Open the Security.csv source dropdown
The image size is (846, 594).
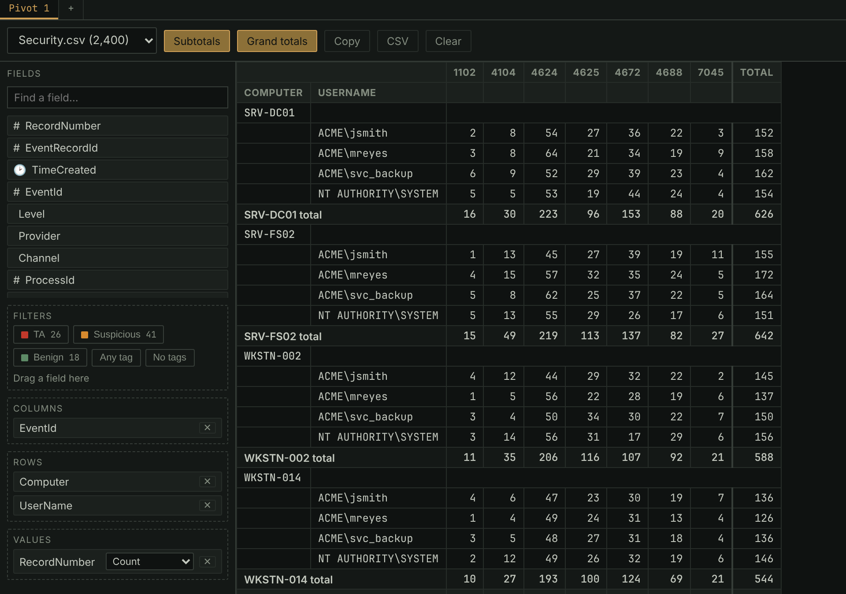point(82,41)
